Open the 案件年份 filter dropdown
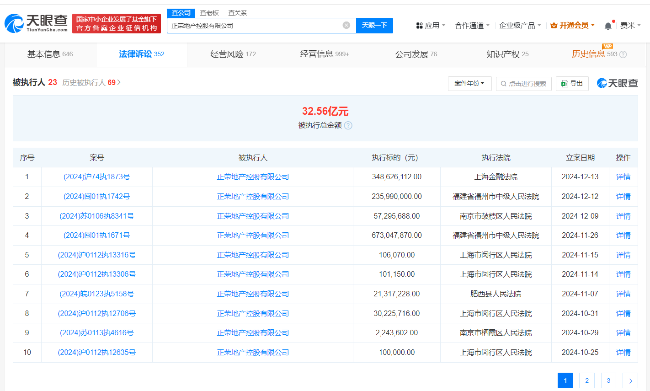The image size is (650, 391). (x=469, y=83)
